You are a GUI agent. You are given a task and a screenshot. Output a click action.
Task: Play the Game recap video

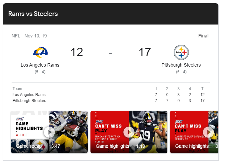click(x=49, y=132)
